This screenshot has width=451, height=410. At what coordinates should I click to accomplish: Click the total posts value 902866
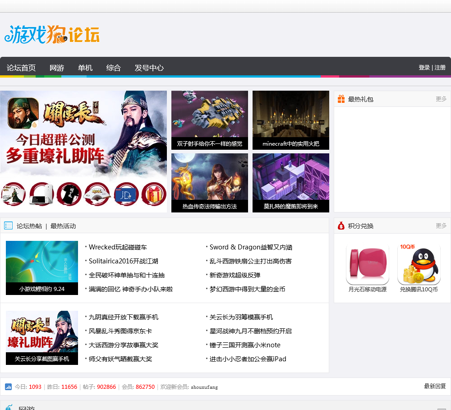106,387
